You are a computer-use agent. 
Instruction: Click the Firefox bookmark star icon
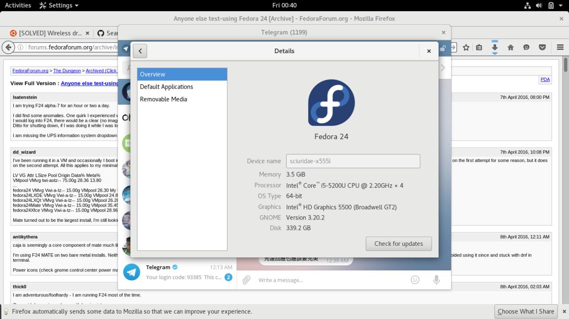coord(466,47)
